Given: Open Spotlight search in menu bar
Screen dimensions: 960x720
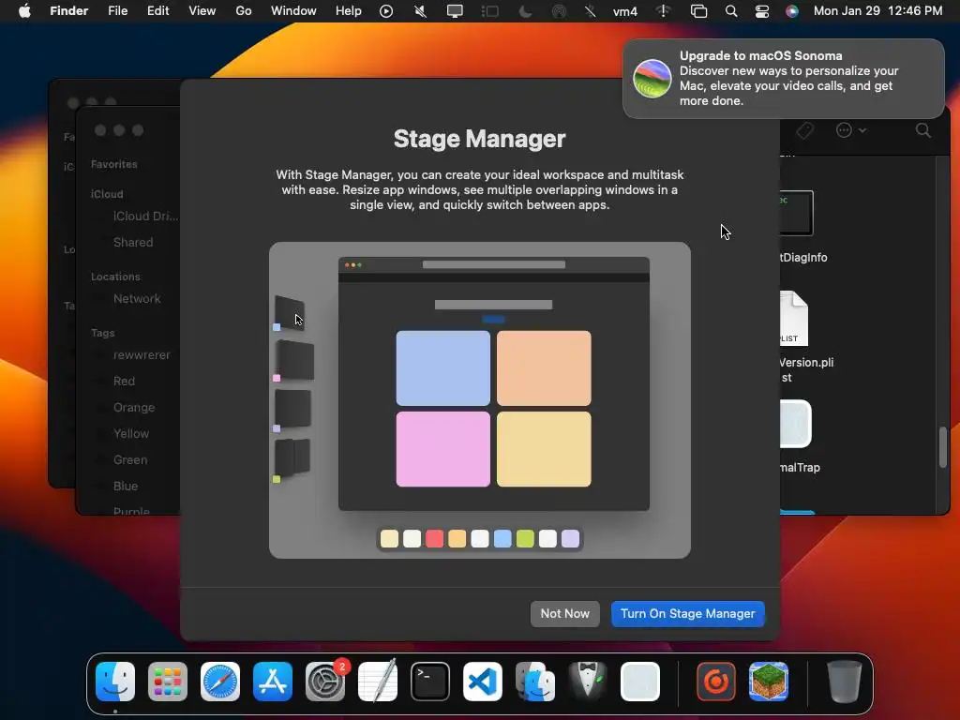Looking at the screenshot, I should [x=731, y=11].
